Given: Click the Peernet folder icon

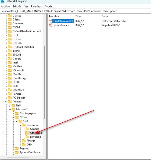Looking at the screenshot, I should pyautogui.click(x=17, y=148).
